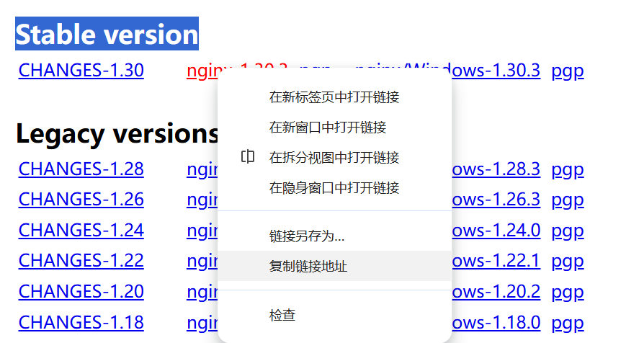Click the Windows-1.18.0 download link

tap(496, 323)
